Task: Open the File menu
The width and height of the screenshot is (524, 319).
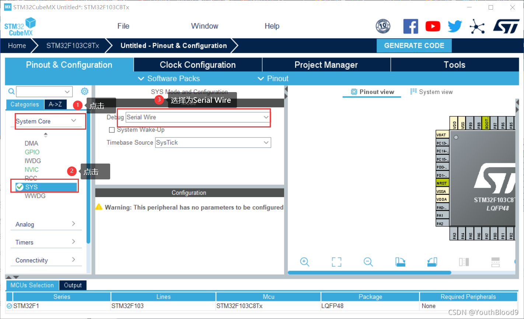Action: pyautogui.click(x=123, y=26)
